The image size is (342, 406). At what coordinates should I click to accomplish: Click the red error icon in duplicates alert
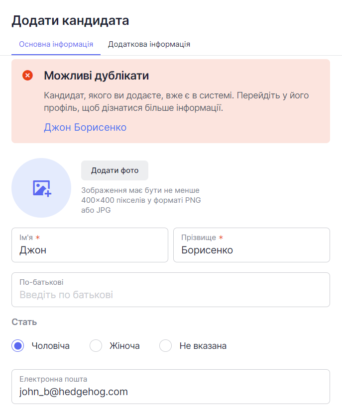pos(27,76)
